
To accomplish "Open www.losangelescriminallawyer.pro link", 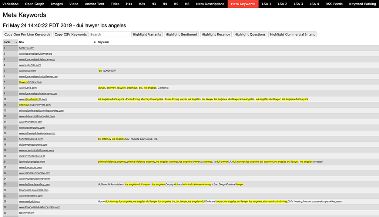I will (38, 76).
